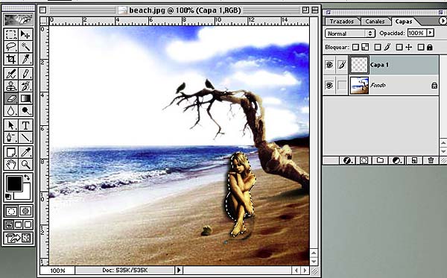Select the Gradient tool
The height and width of the screenshot is (278, 447).
[25, 98]
